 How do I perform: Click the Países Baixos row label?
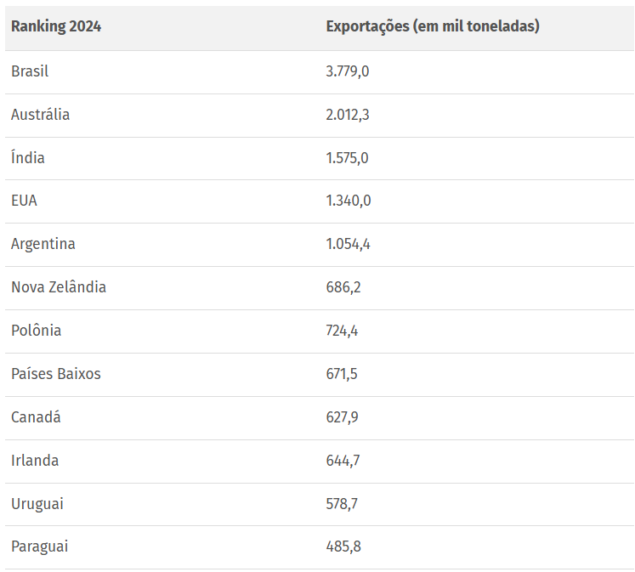click(x=56, y=374)
